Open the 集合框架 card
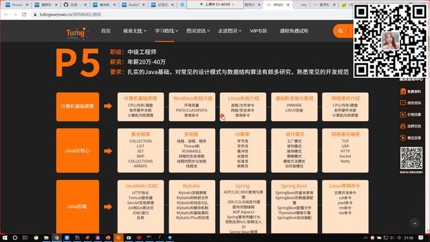This screenshot has width=430, height=242. point(140,151)
